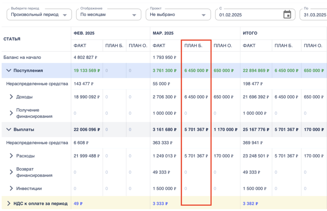
Task: Expand the Расходы row
Action: 11,156
